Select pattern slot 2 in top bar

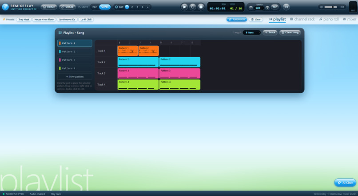[x=132, y=7]
